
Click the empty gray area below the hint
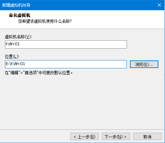click(82, 101)
